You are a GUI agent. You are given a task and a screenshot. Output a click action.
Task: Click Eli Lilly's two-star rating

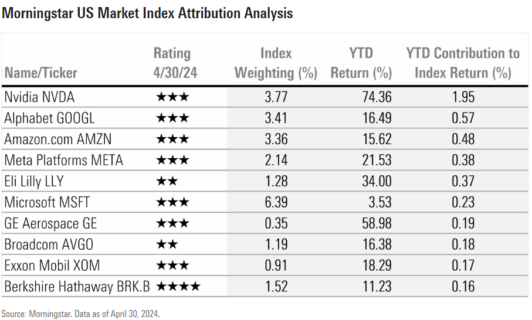(x=167, y=182)
